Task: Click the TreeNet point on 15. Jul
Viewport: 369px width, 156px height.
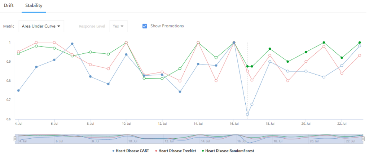Action: coord(216,81)
